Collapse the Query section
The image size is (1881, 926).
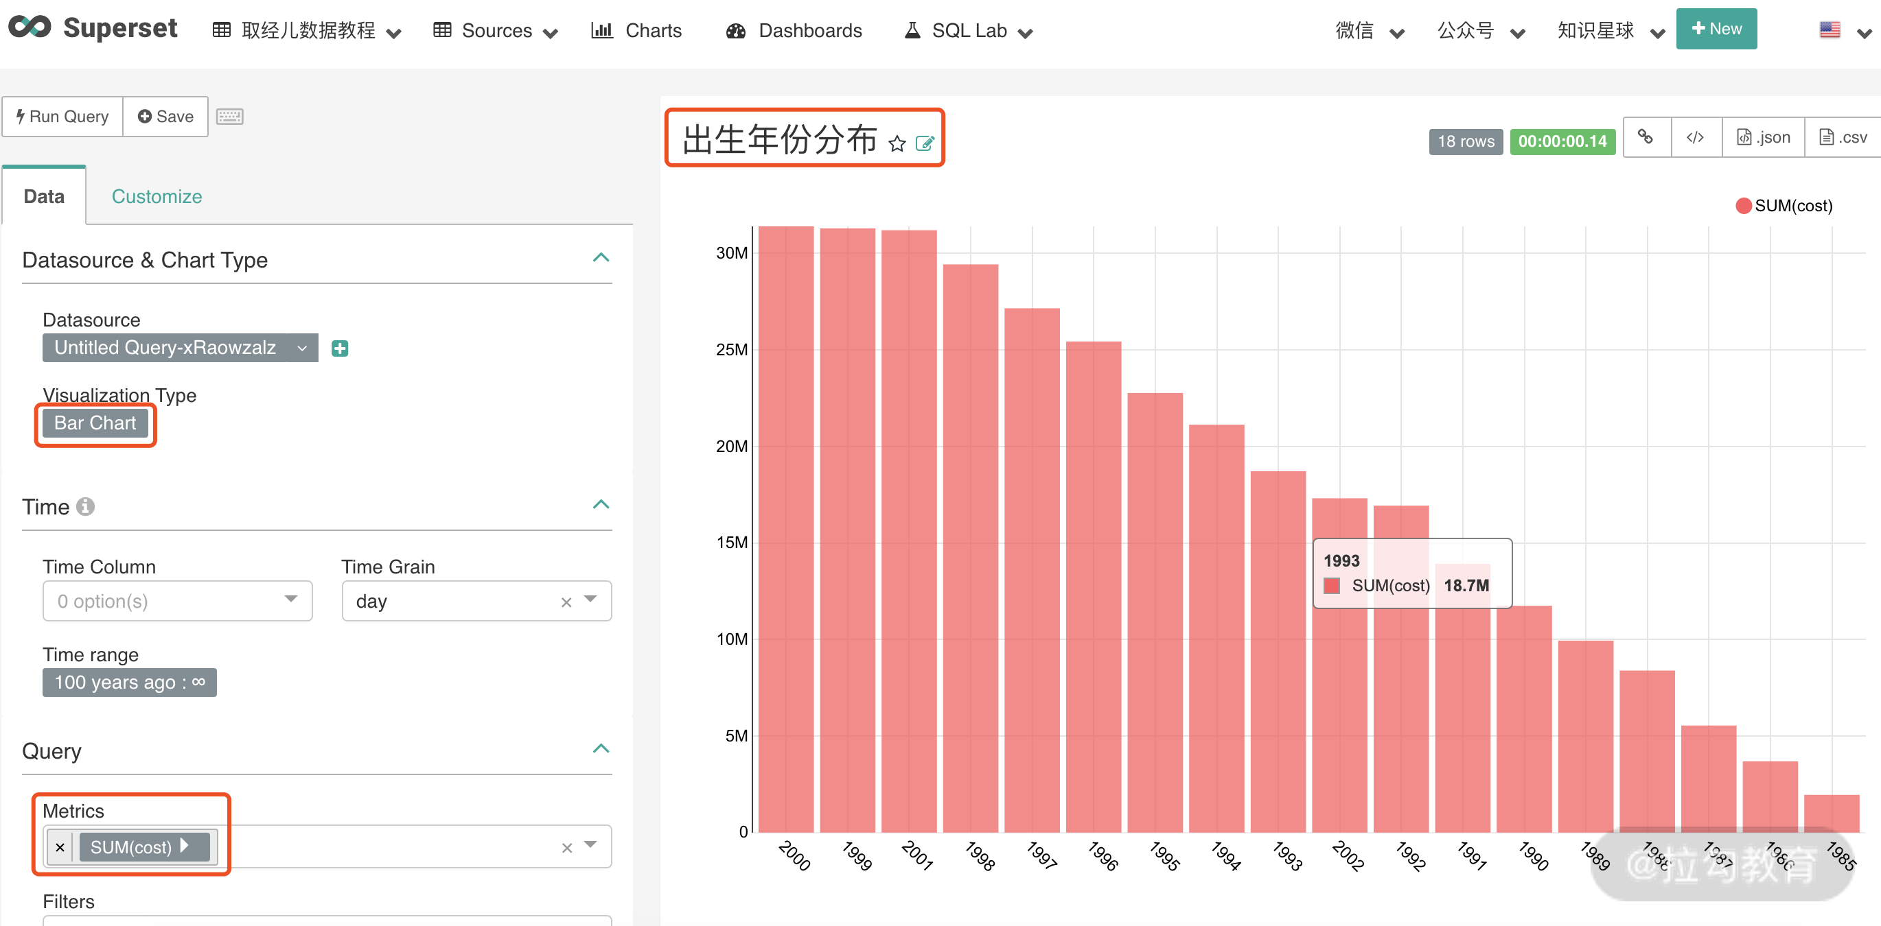600,748
